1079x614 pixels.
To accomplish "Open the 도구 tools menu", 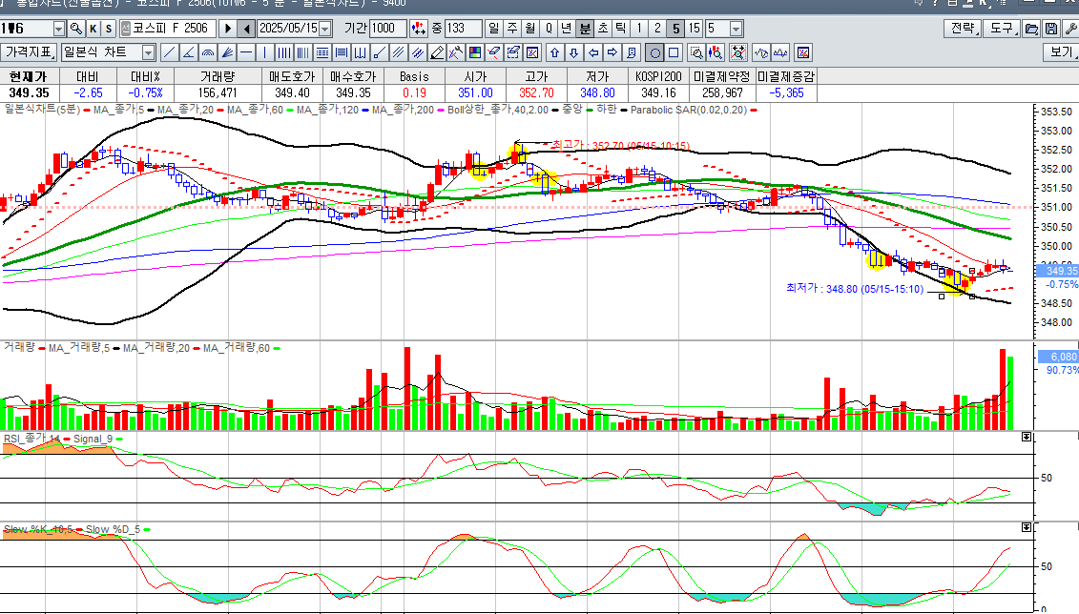I will (x=1001, y=29).
